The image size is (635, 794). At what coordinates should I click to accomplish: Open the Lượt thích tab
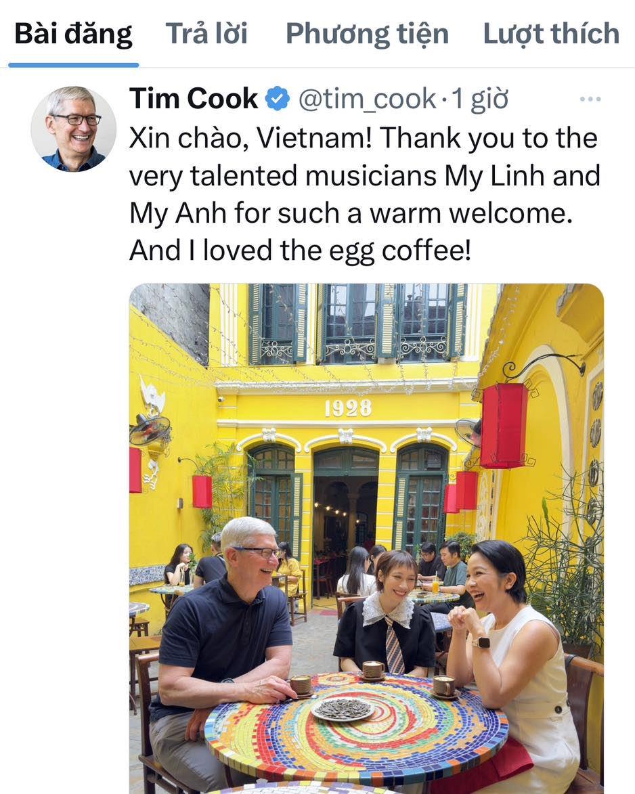point(551,34)
